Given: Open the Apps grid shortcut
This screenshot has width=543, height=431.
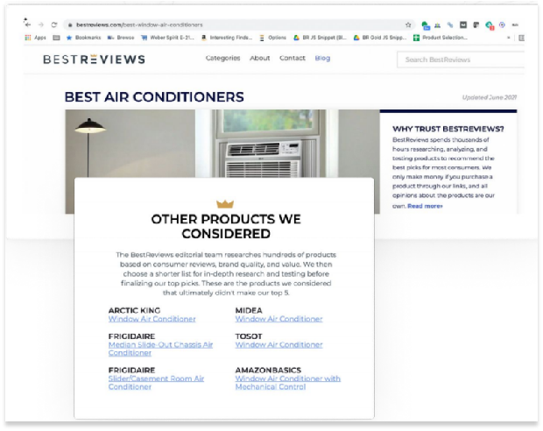Looking at the screenshot, I should (33, 38).
